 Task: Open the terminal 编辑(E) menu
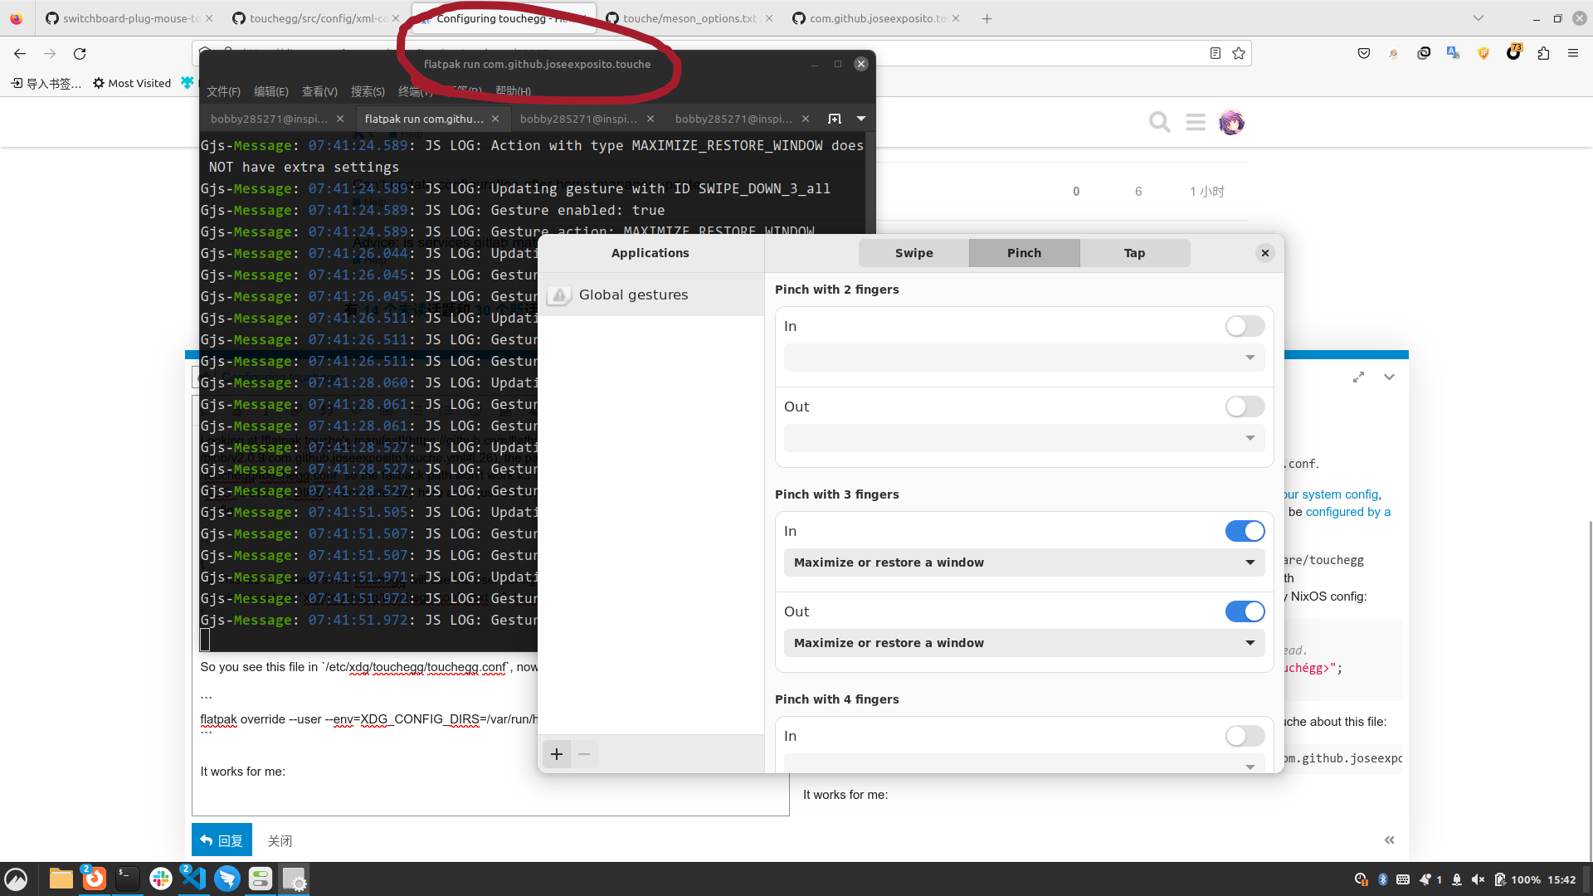271,91
